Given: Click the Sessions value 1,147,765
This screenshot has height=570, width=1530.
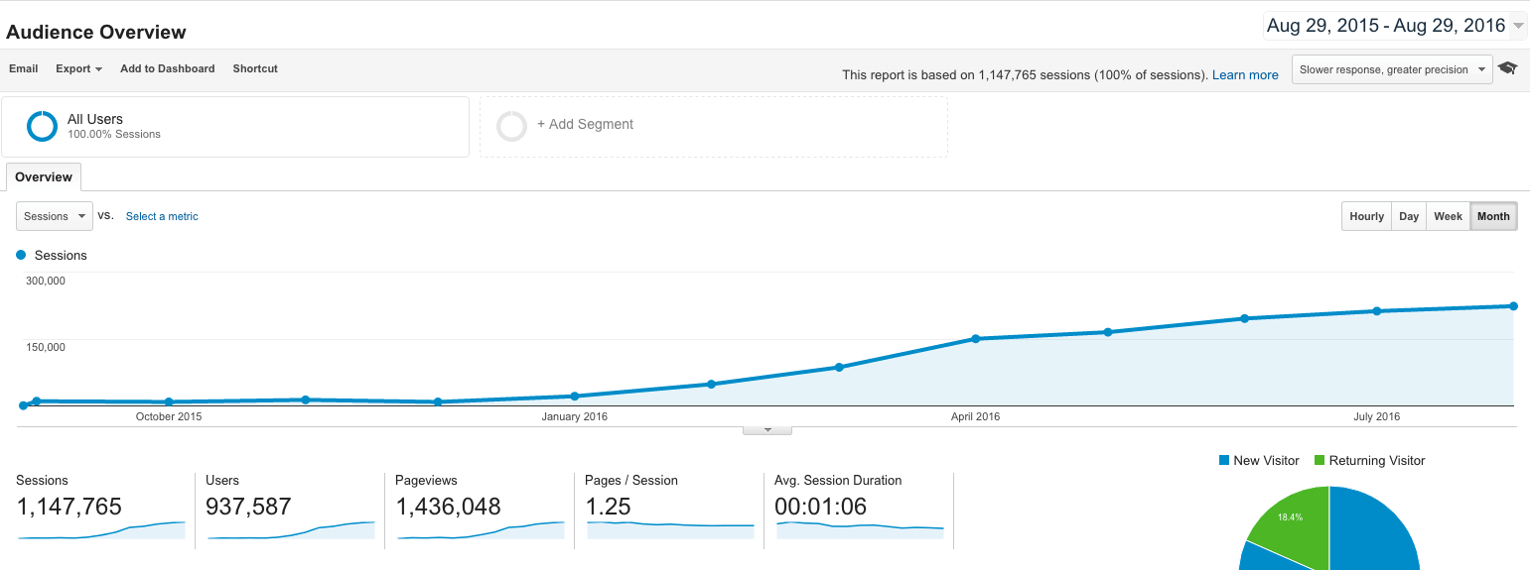Looking at the screenshot, I should point(70,507).
